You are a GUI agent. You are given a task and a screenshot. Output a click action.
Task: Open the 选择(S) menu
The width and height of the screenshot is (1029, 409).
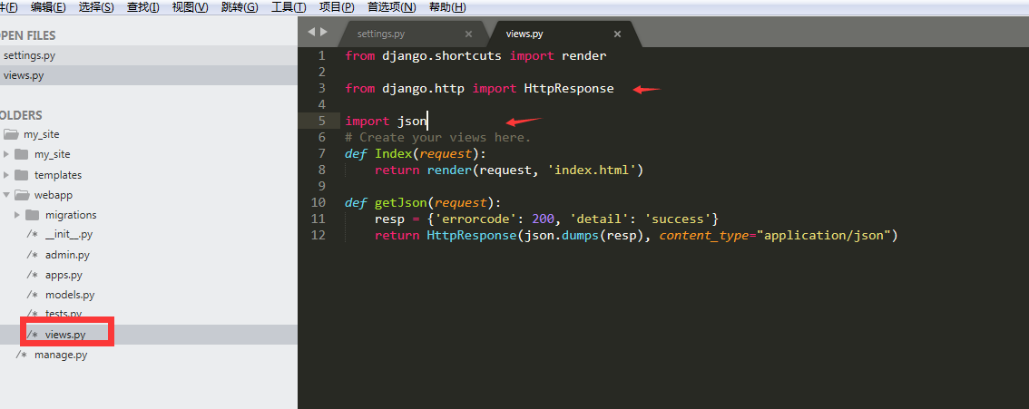pyautogui.click(x=96, y=7)
